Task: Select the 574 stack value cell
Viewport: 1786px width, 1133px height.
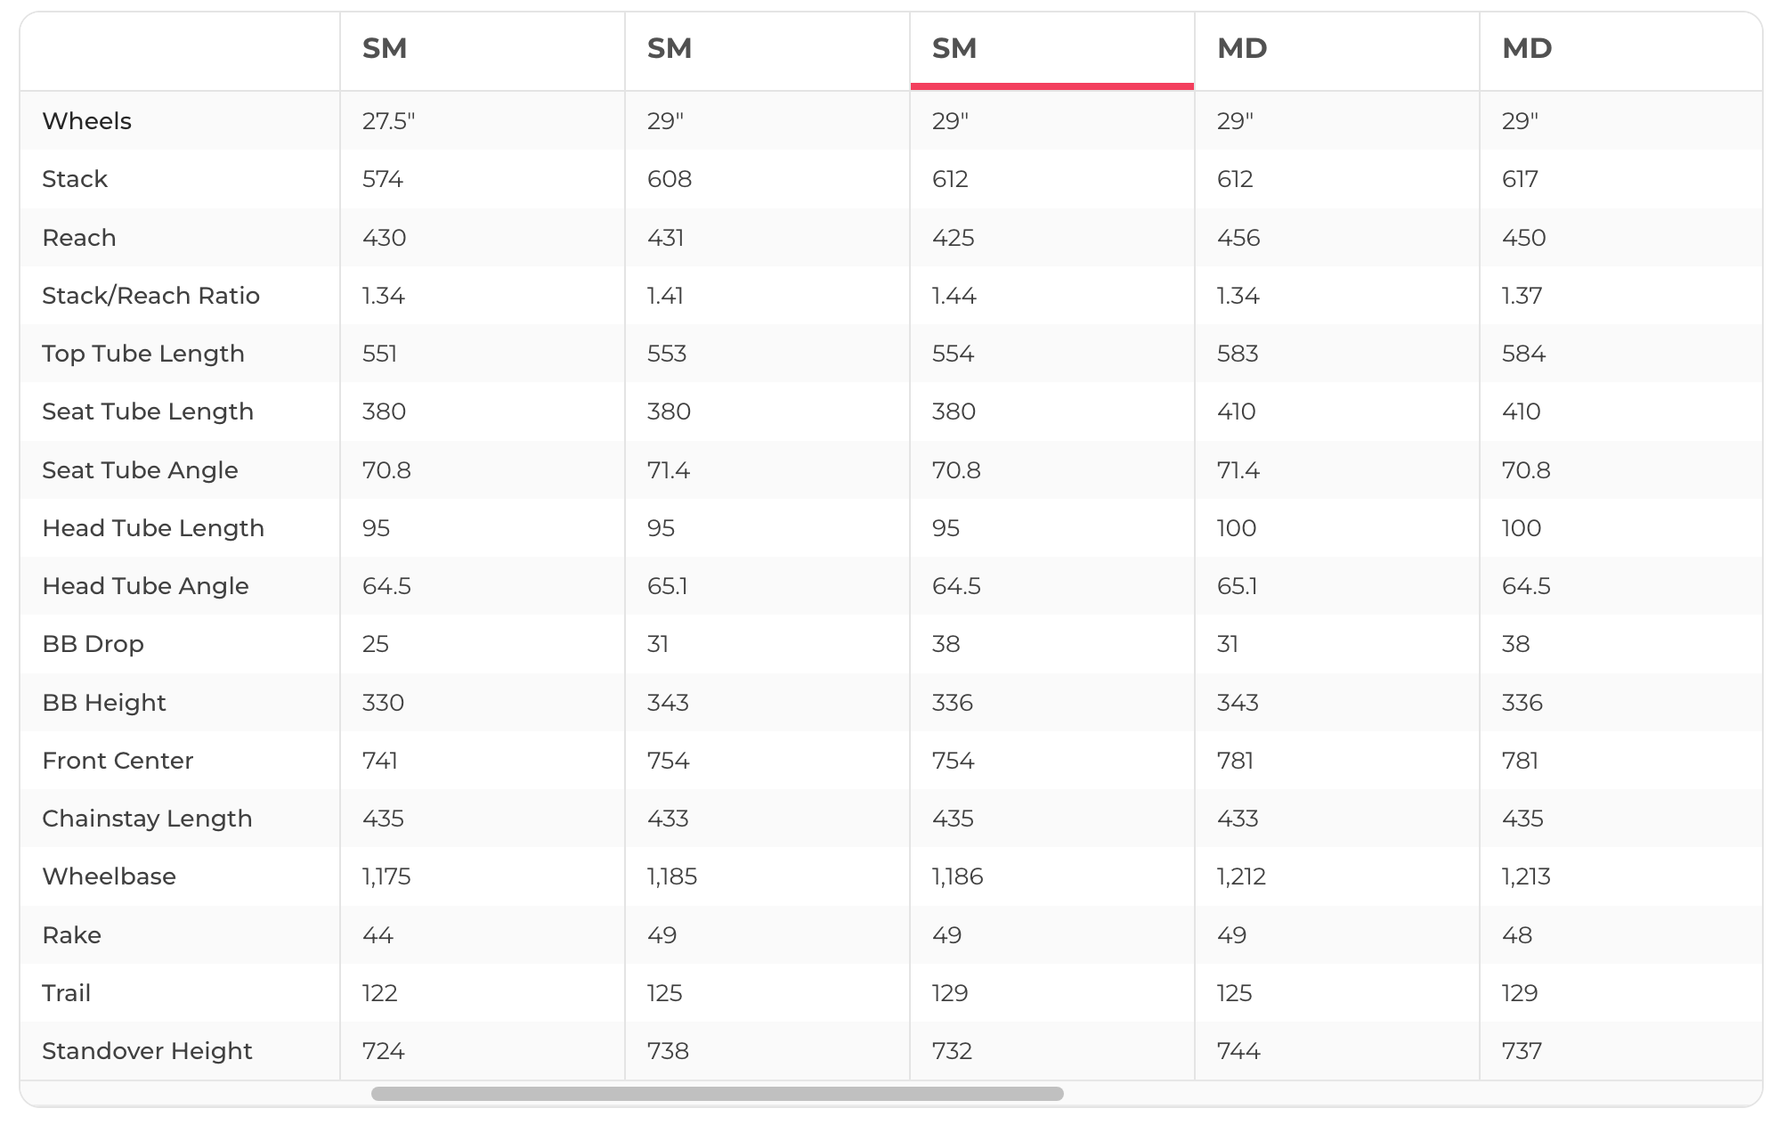Action: (x=383, y=179)
